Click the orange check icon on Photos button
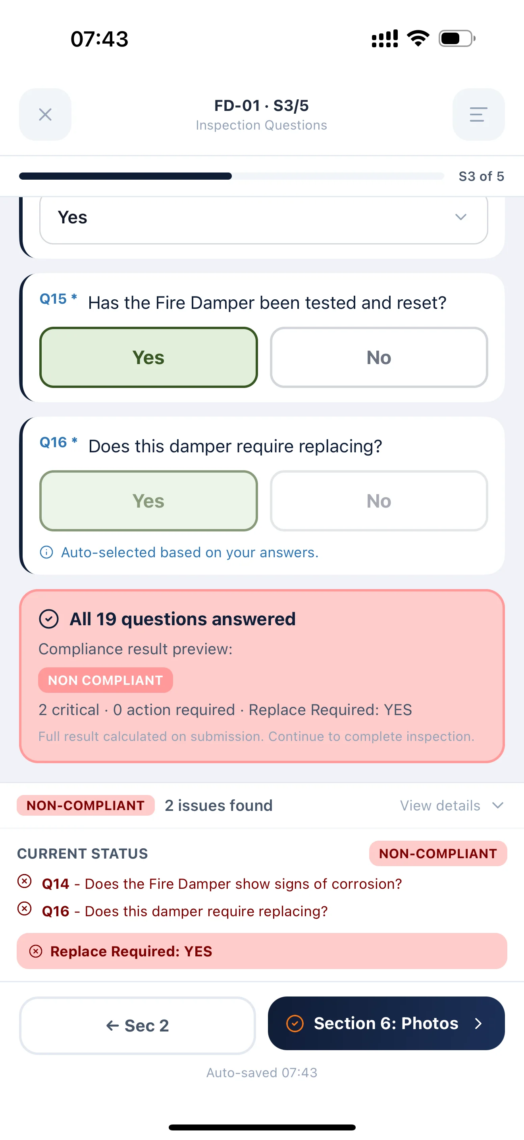524x1140 pixels. (x=295, y=1024)
